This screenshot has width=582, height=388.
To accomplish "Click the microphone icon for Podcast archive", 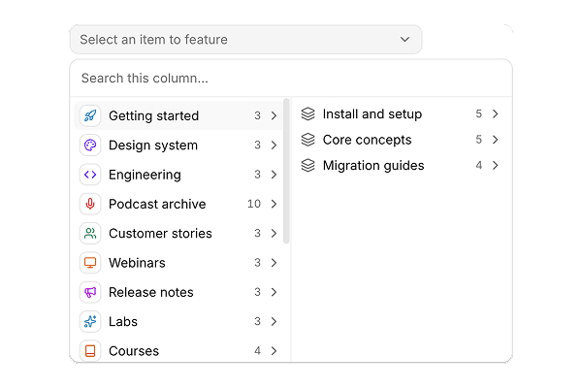I will pyautogui.click(x=90, y=204).
